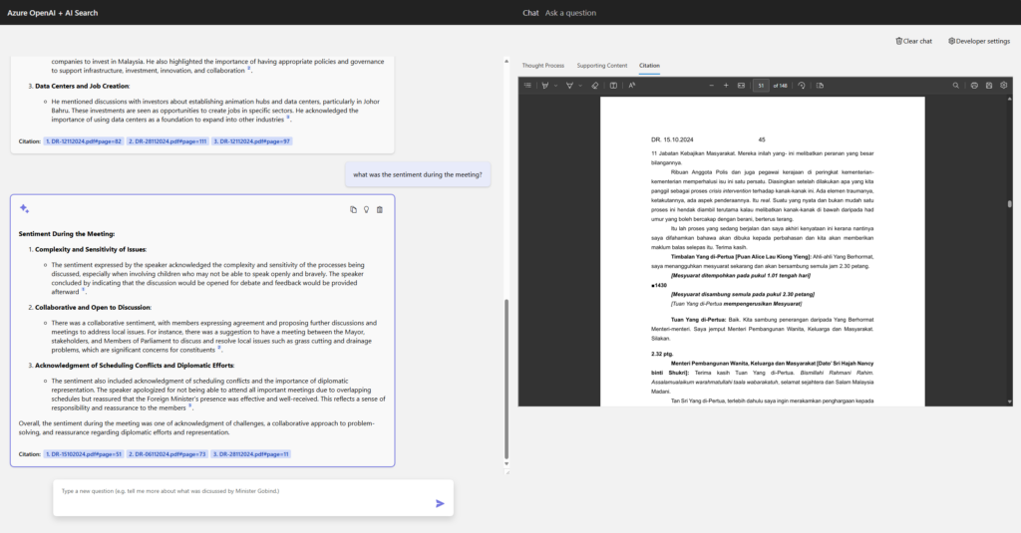This screenshot has width=1021, height=533.
Task: Open the citation DR-12112024.pdf#page=82
Action: [84, 141]
